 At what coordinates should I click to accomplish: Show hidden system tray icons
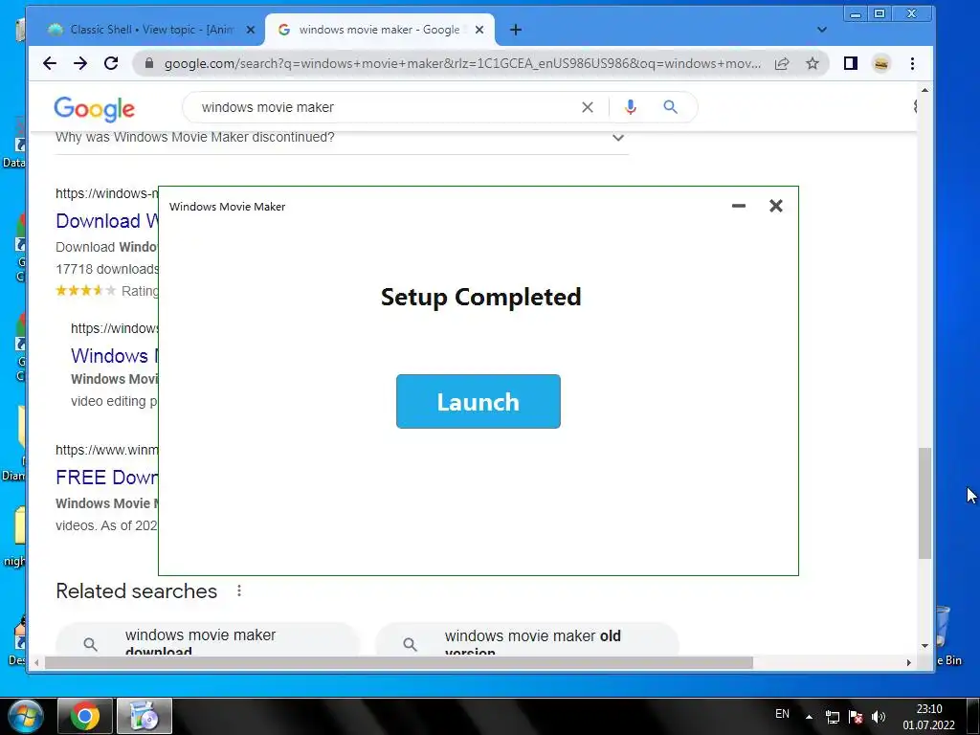[x=809, y=716]
